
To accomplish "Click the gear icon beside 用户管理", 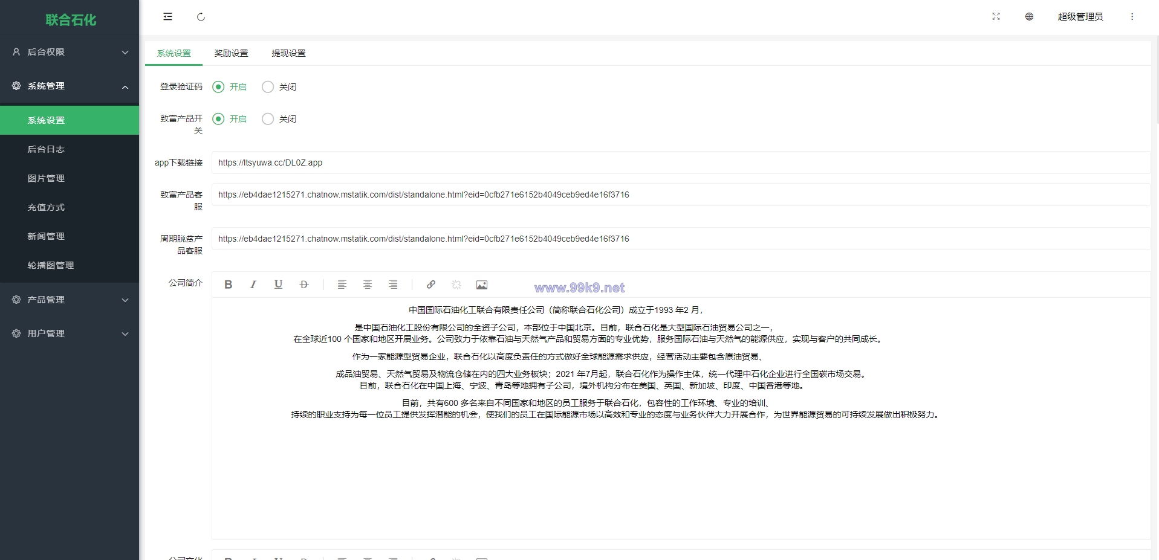I will coord(16,333).
